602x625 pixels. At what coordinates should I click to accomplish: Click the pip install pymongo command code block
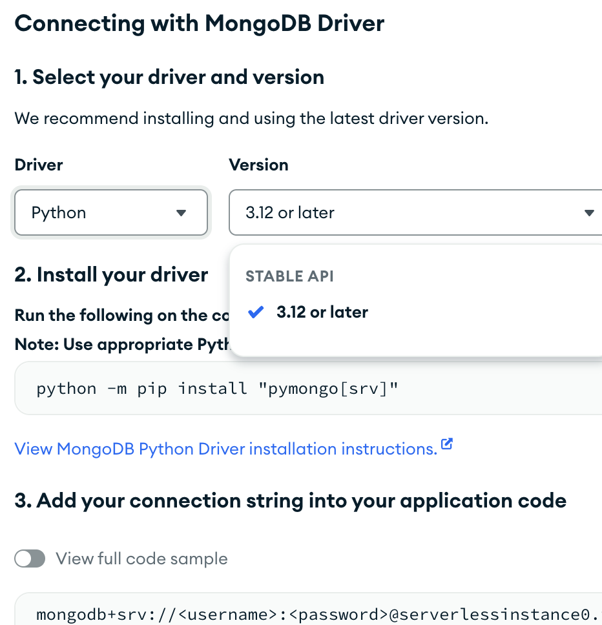[217, 389]
